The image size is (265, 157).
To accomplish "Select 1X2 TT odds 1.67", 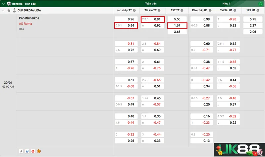I will point(177,25).
